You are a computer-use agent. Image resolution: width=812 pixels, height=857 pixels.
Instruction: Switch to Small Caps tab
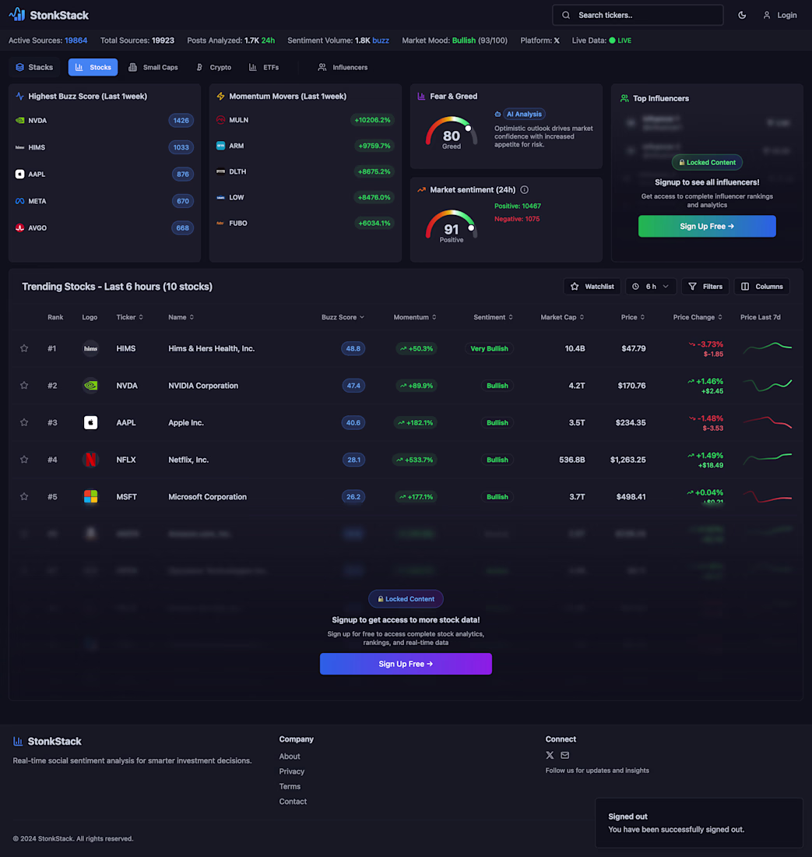click(153, 67)
